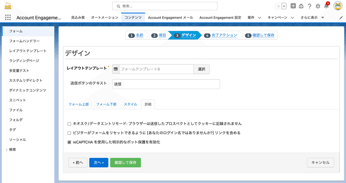Open the favorites list dropdown arrow

[x=284, y=6]
